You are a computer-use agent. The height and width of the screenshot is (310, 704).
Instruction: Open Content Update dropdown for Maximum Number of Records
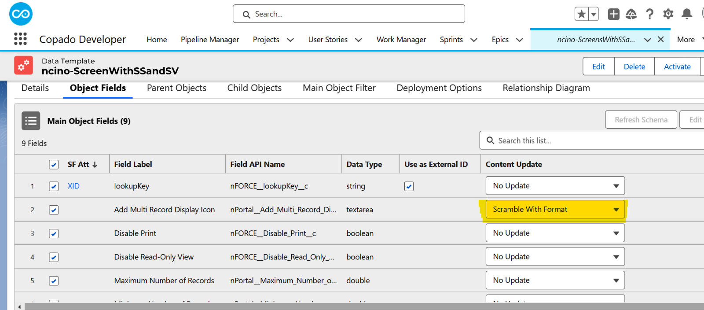(555, 280)
